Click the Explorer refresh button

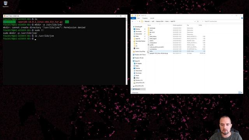[198, 21]
